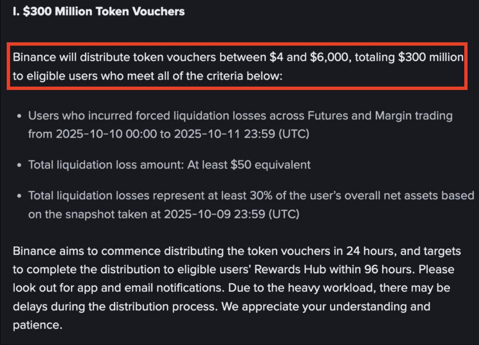The height and width of the screenshot is (345, 479).
Task: Click the '2025-10-10 00:00' date text
Action: coord(106,134)
